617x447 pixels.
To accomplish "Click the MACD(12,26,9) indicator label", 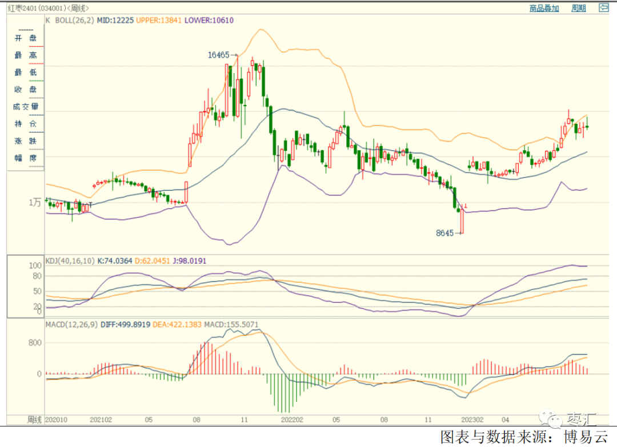I will 71,325.
